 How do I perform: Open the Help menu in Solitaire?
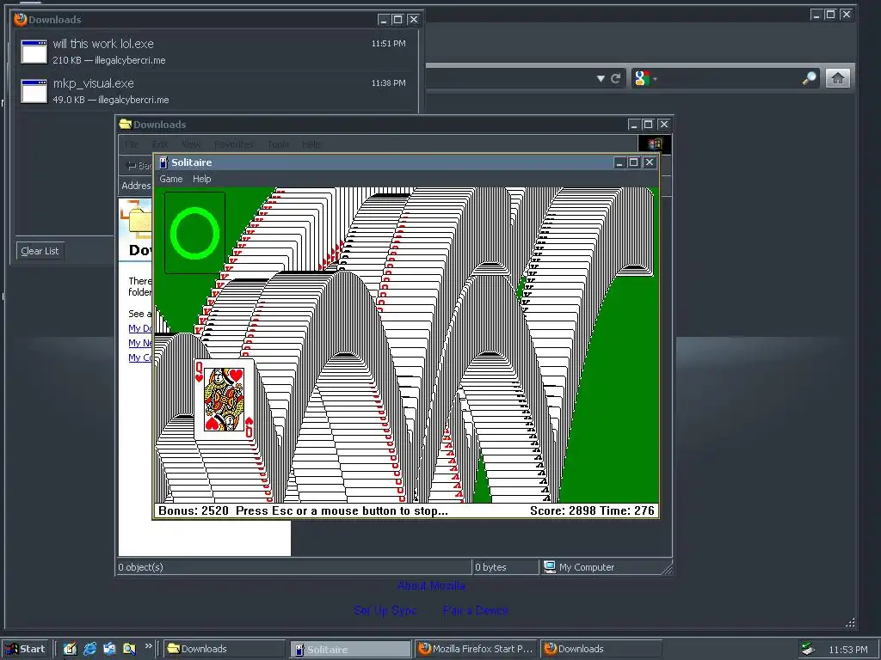click(201, 179)
